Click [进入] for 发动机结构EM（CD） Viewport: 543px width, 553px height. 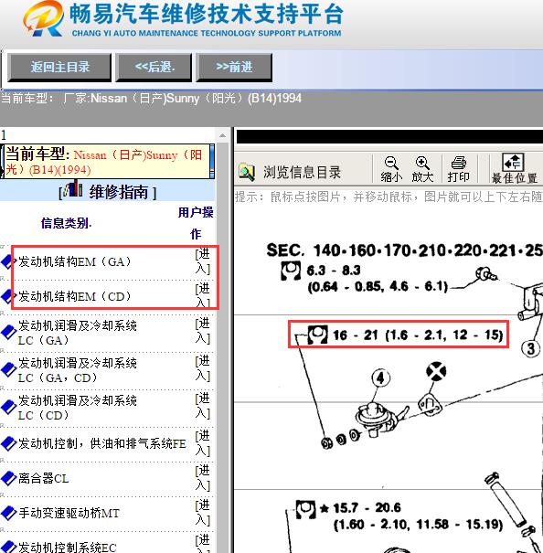[203, 295]
